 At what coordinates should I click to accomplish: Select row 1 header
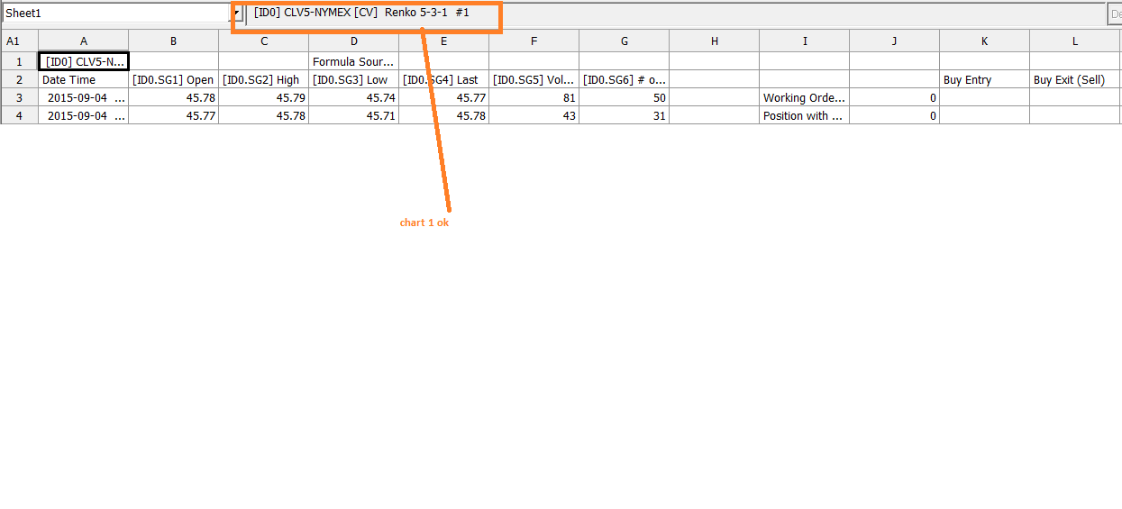click(x=19, y=61)
